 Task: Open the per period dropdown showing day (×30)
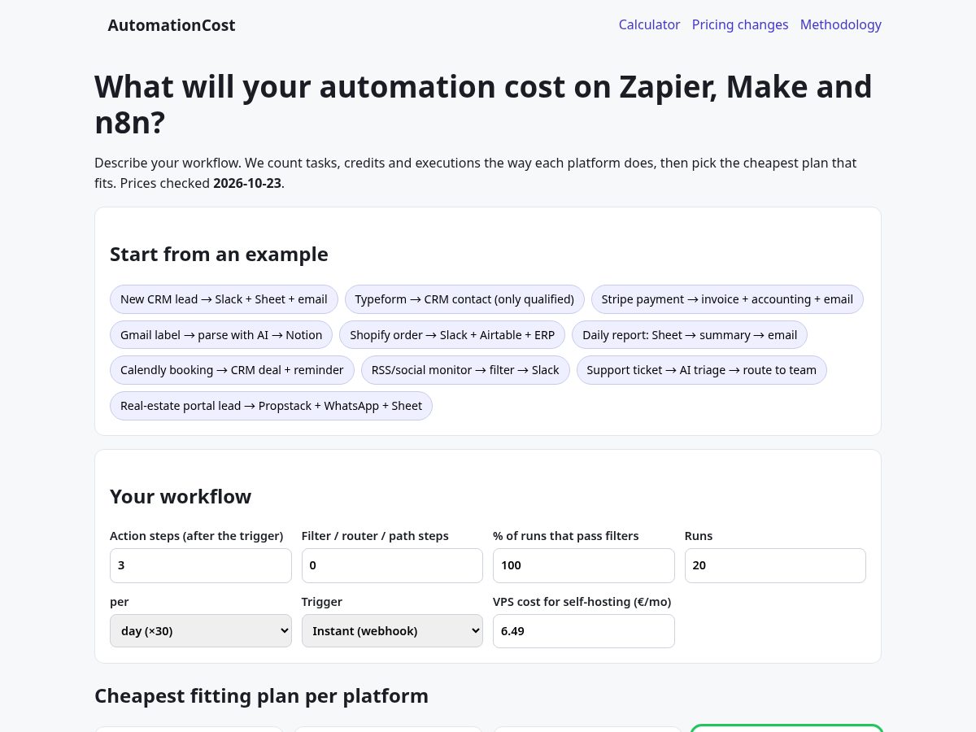201,631
